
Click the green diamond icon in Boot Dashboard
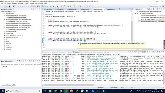coord(33,61)
